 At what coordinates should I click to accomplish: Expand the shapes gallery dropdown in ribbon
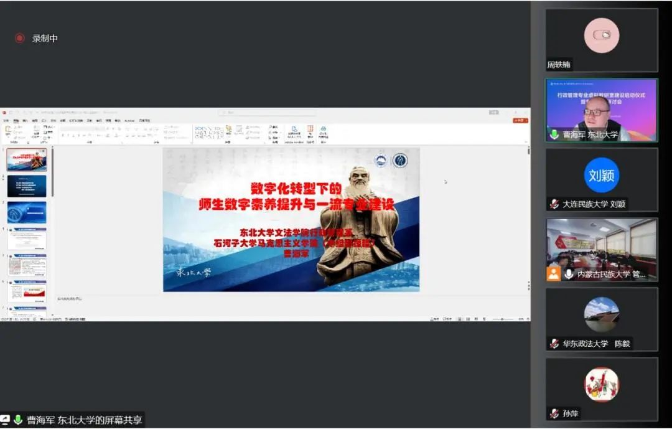click(223, 137)
